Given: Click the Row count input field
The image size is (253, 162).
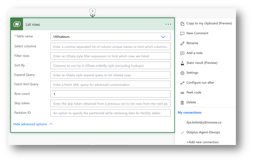Looking at the screenshot, I should 110,94.
